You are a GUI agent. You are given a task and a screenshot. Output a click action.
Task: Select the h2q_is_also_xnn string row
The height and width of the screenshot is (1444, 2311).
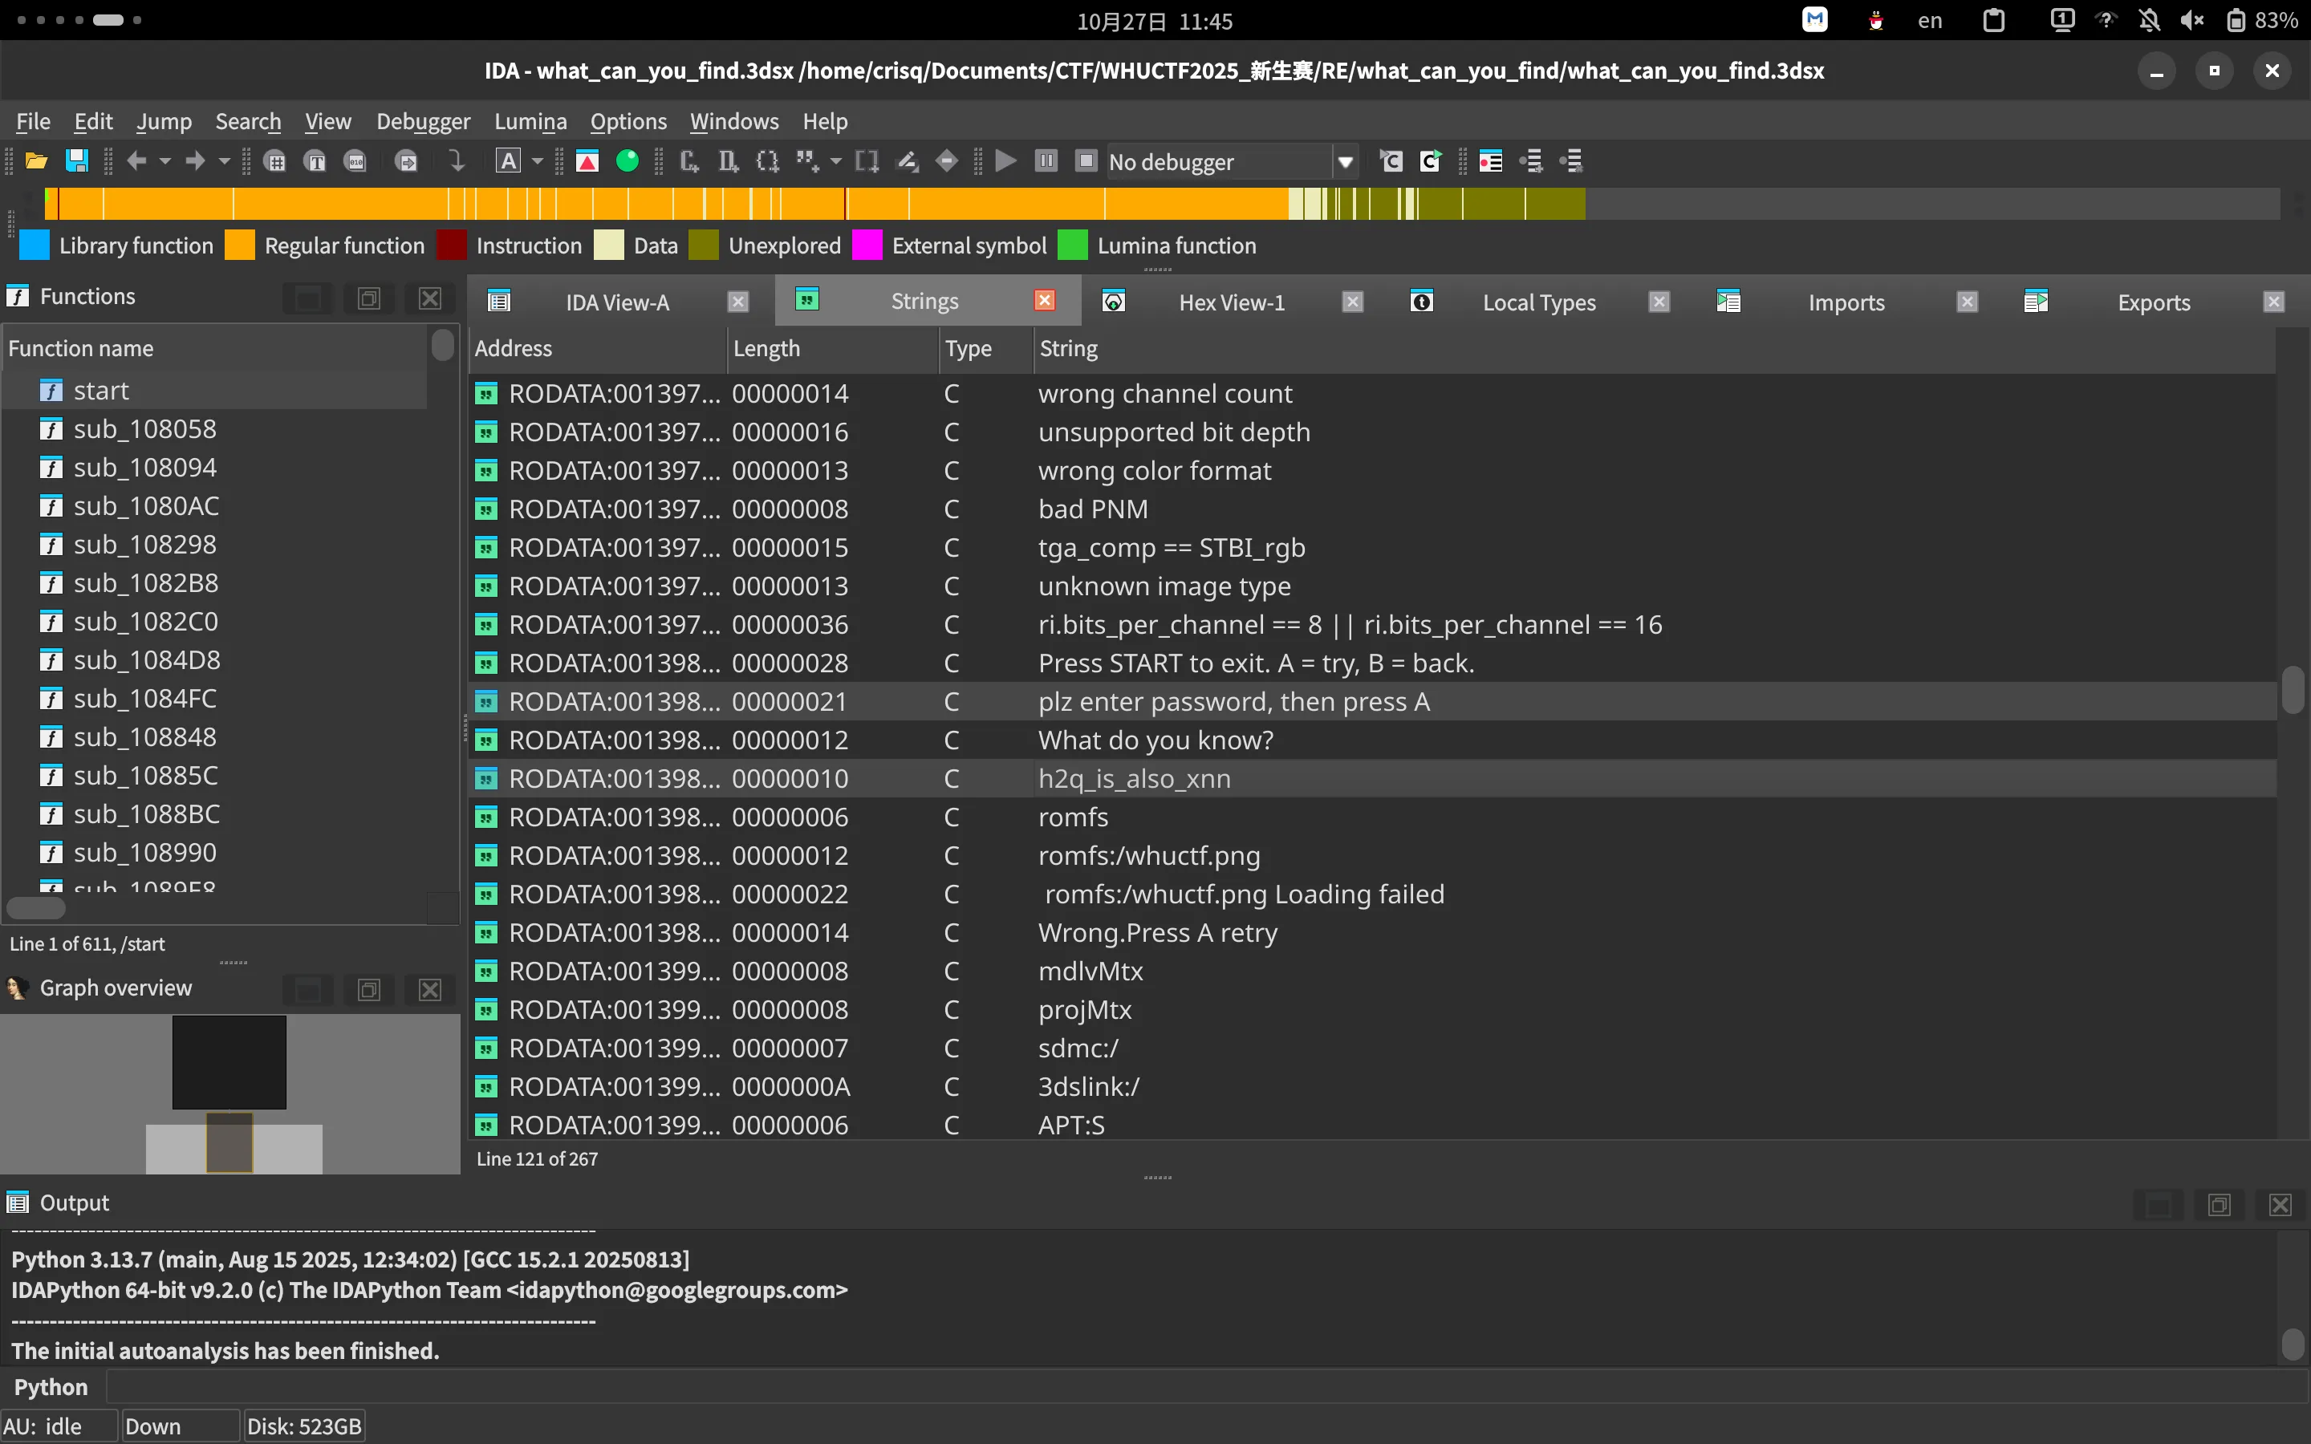tap(1134, 778)
